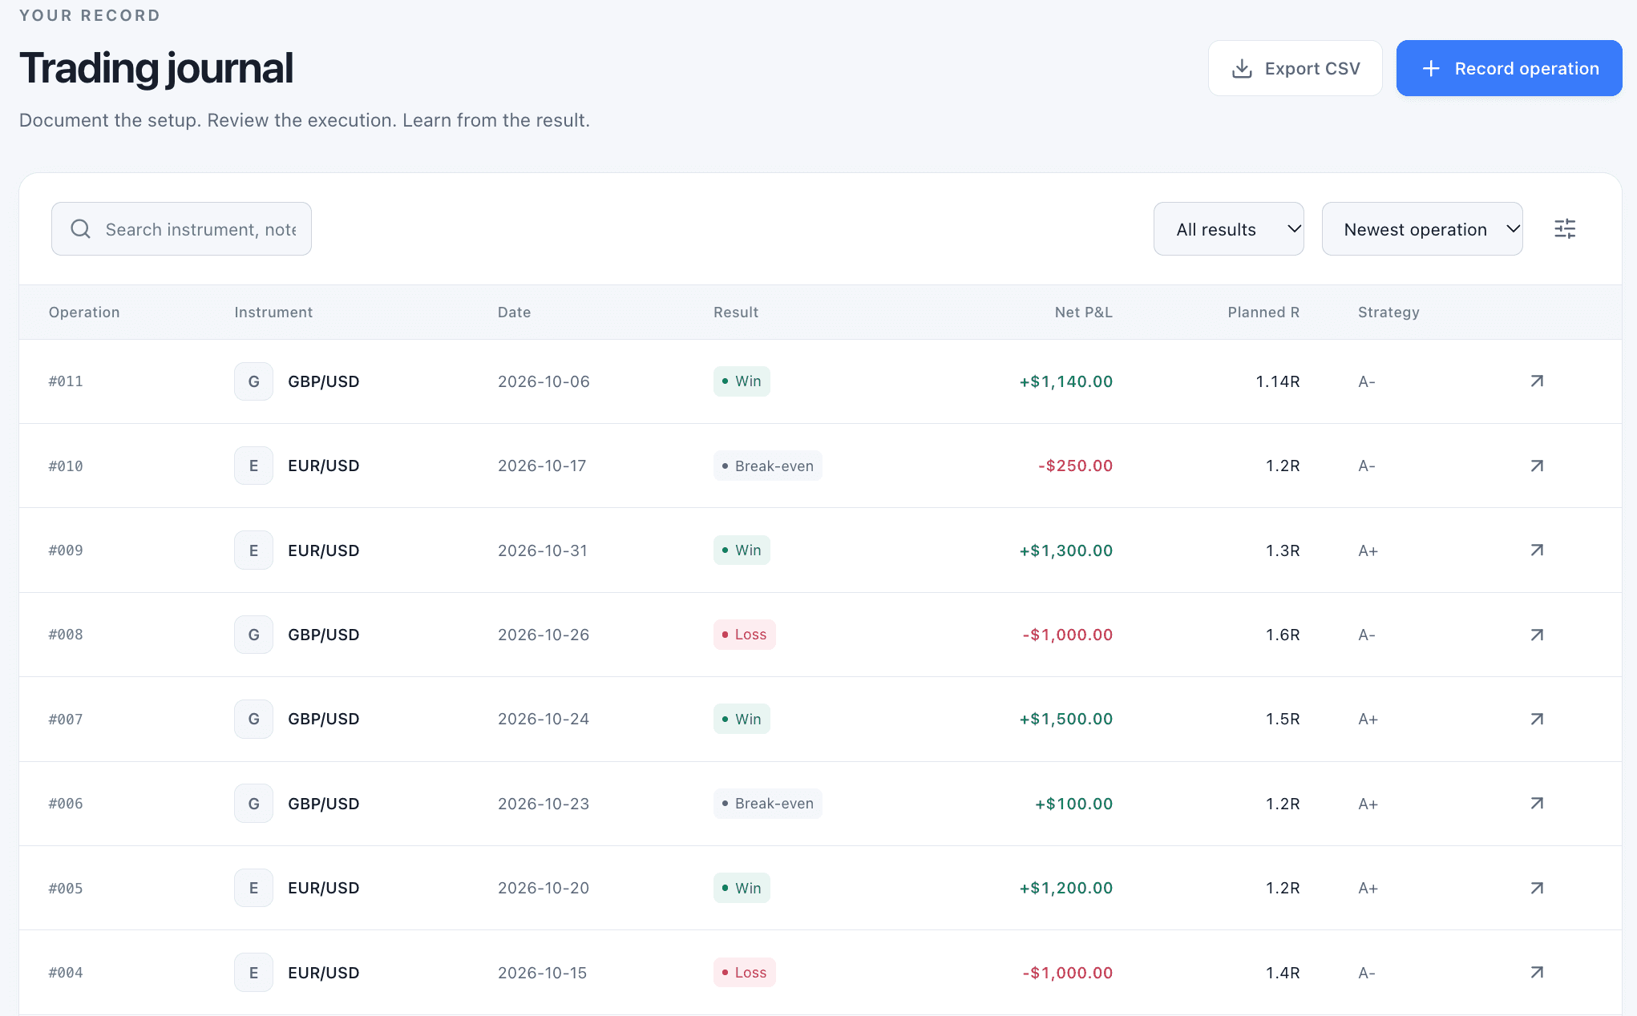Click the 1.14R planned value
This screenshot has height=1016, width=1637.
(1277, 381)
